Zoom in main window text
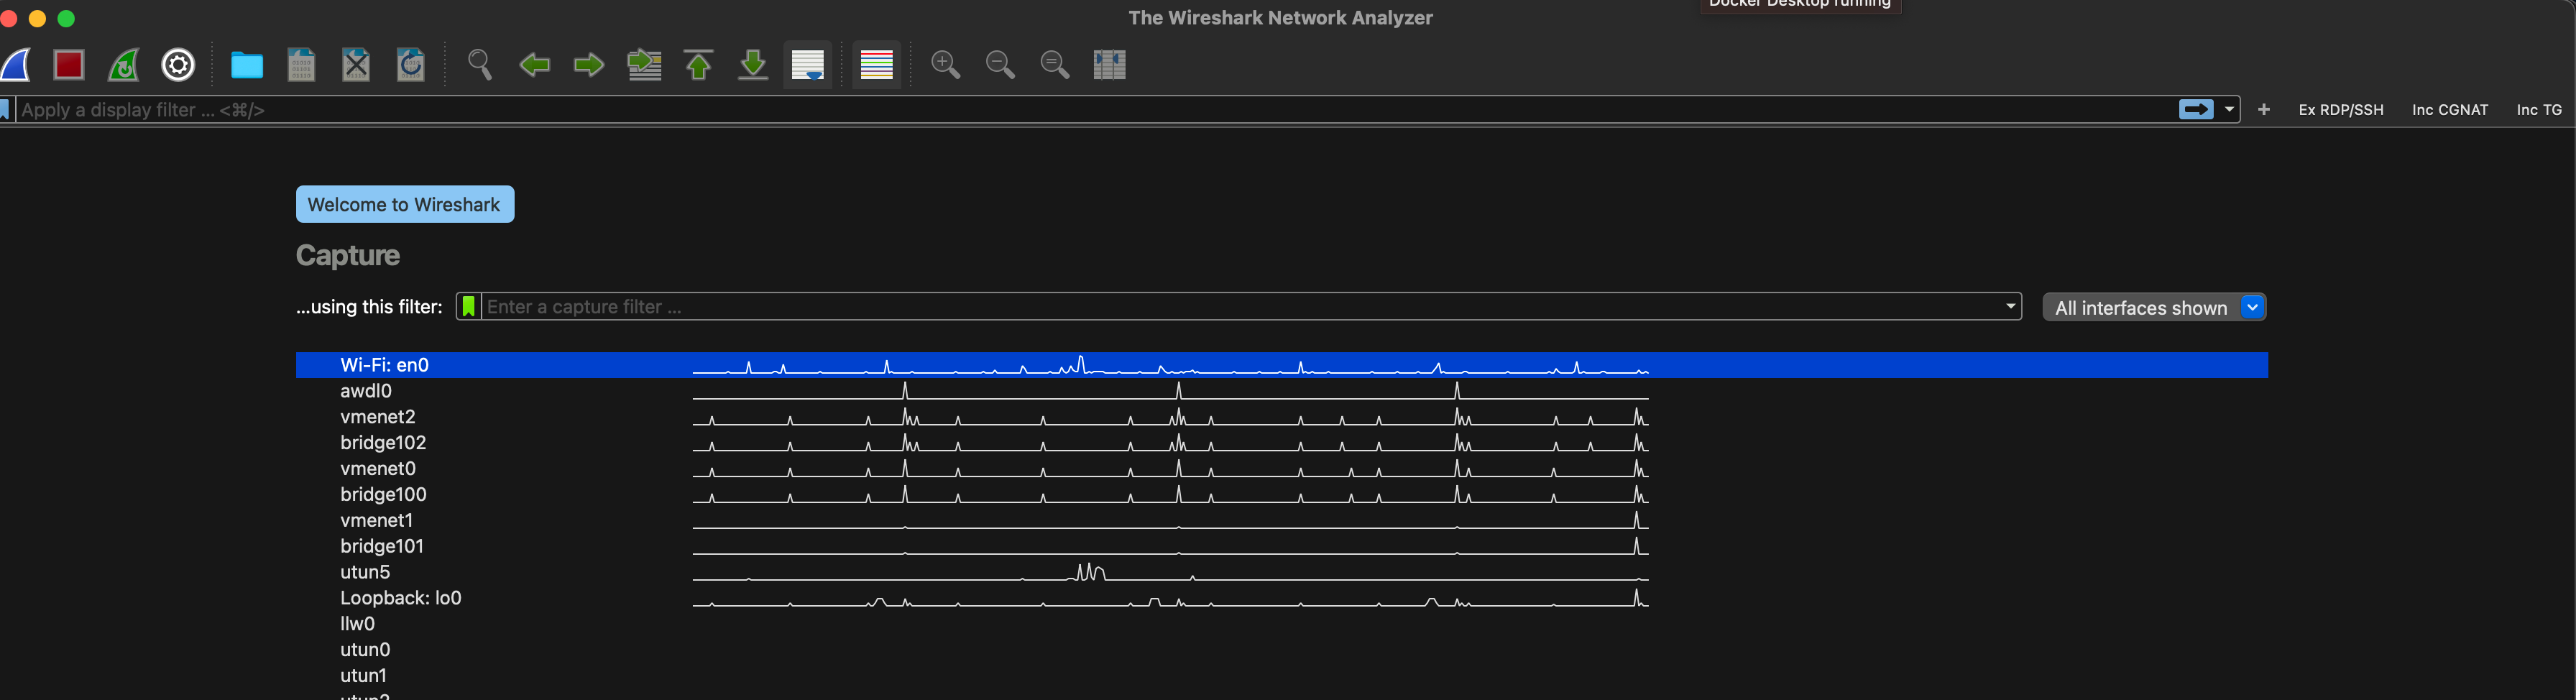The height and width of the screenshot is (700, 2576). 946,65
